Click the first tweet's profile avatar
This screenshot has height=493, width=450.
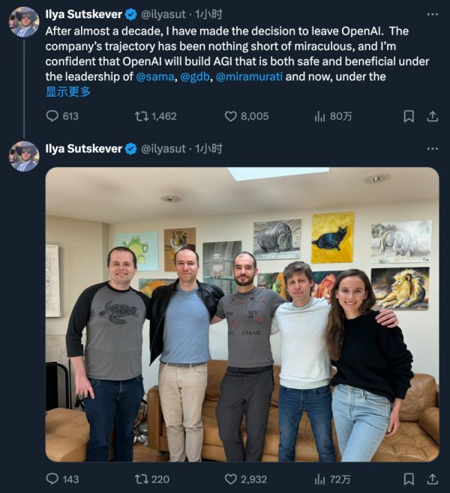coord(24,22)
